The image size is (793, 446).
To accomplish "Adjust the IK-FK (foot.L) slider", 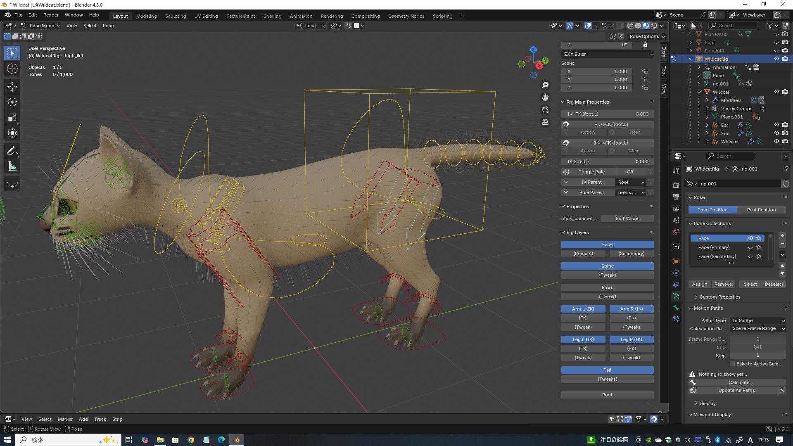I will (607, 114).
